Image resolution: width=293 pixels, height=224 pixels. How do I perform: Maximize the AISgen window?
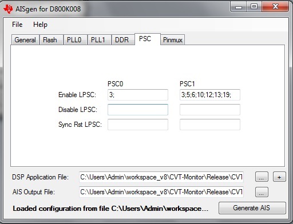tap(254, 7)
